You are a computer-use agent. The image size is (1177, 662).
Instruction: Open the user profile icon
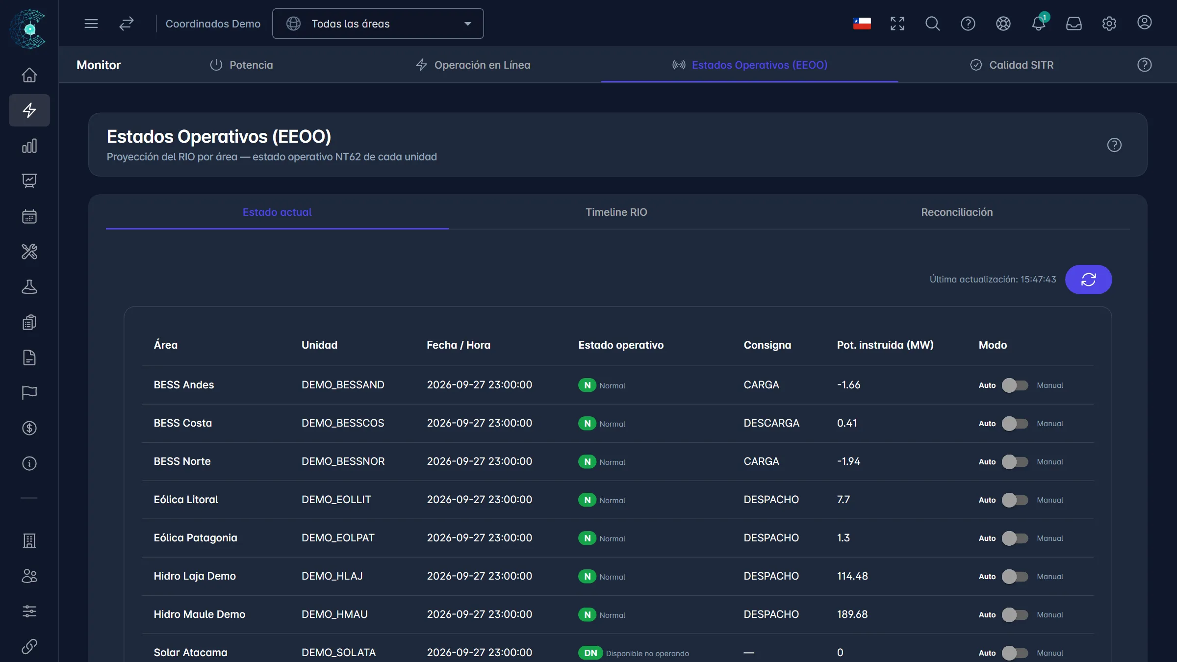[x=1144, y=23]
